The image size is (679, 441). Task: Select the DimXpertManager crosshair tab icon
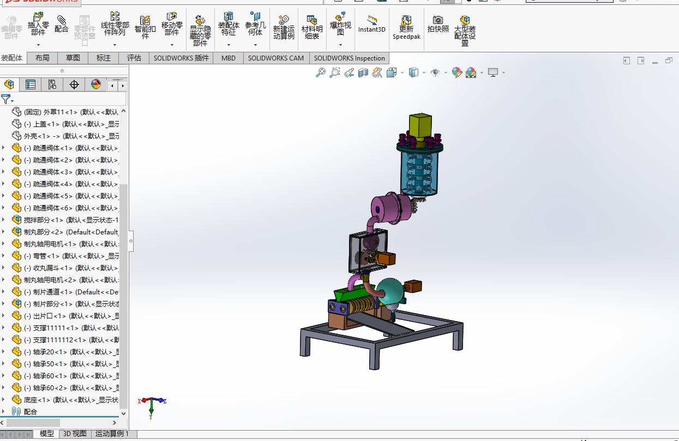pyautogui.click(x=74, y=84)
